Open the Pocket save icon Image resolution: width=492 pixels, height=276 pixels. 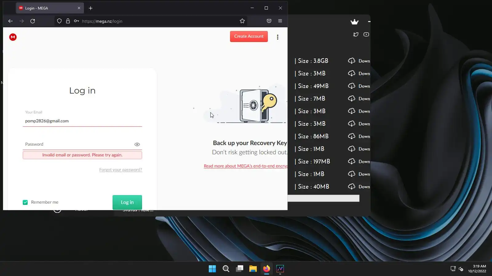[269, 21]
